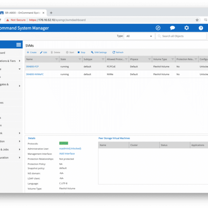Open filter for Volume Type column

click(x=172, y=59)
